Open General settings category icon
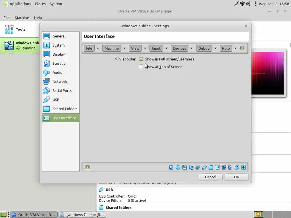The image size is (291, 218). tap(47, 36)
